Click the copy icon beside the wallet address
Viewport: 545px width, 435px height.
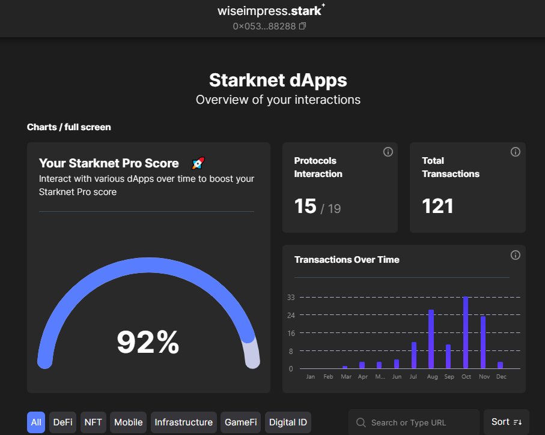pos(303,26)
